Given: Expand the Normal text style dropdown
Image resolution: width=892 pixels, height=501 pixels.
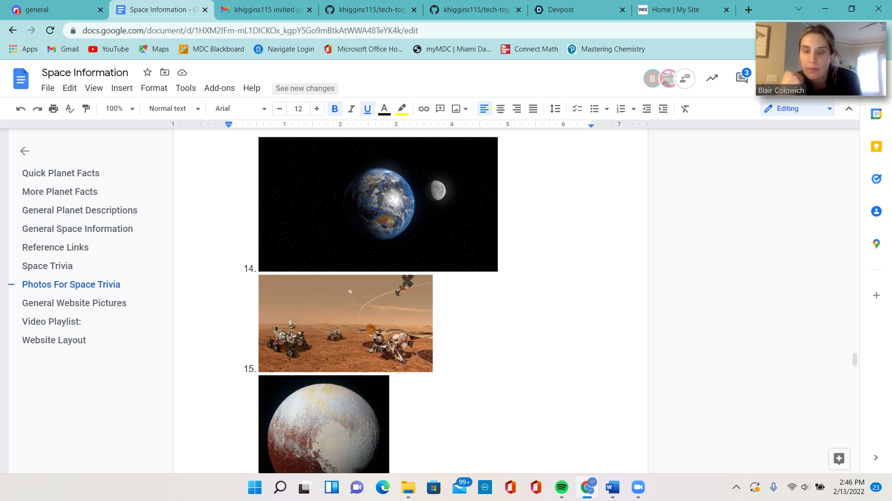Looking at the screenshot, I should [174, 109].
